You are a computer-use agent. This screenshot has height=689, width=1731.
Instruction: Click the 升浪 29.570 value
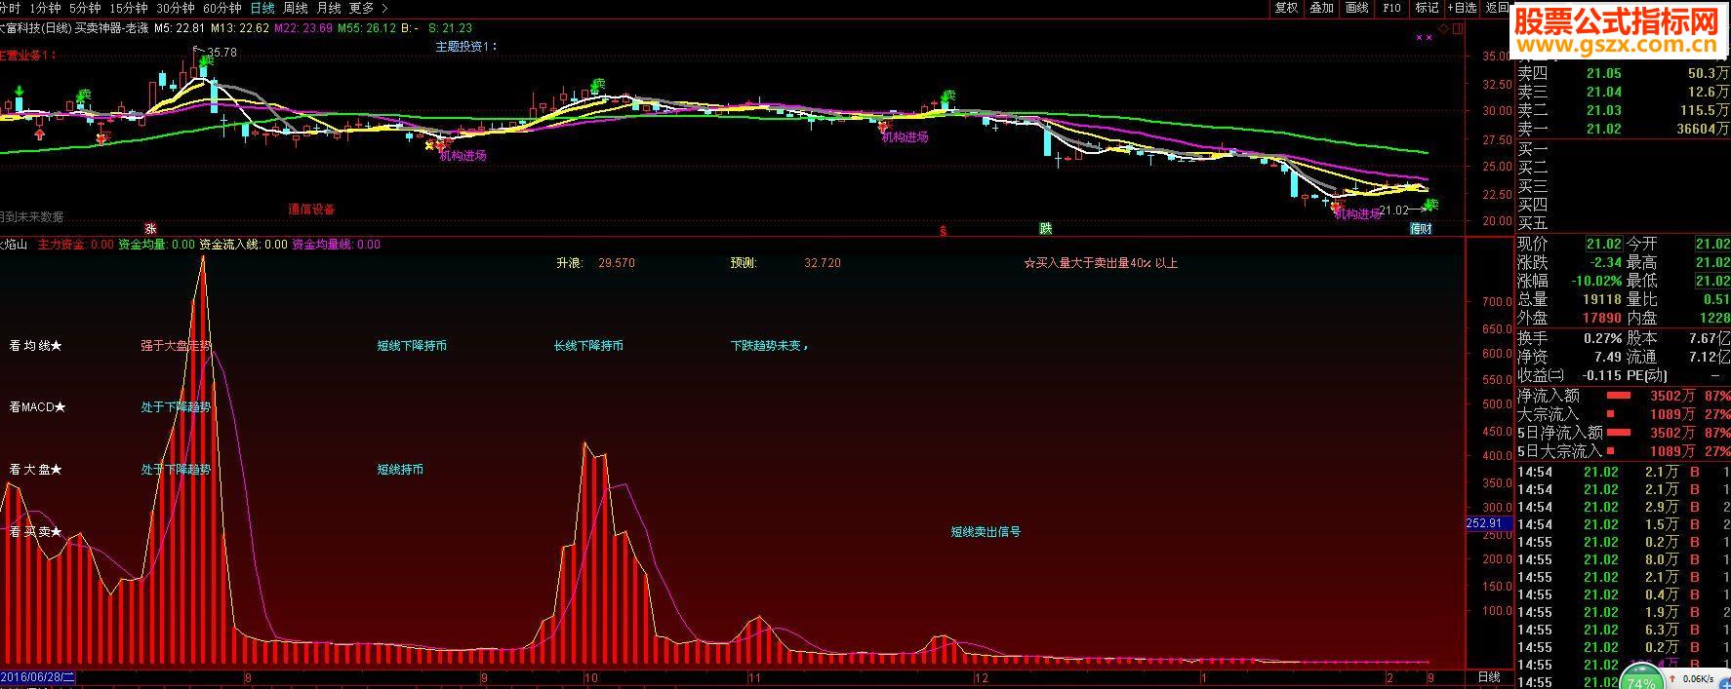coord(617,263)
